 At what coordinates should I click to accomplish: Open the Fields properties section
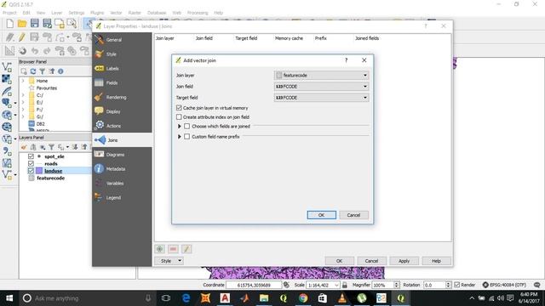coord(122,83)
